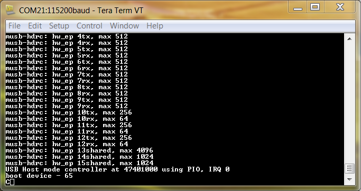Open the Control menu
Image resolution: width=361 pixels, height=191 pixels.
(89, 26)
